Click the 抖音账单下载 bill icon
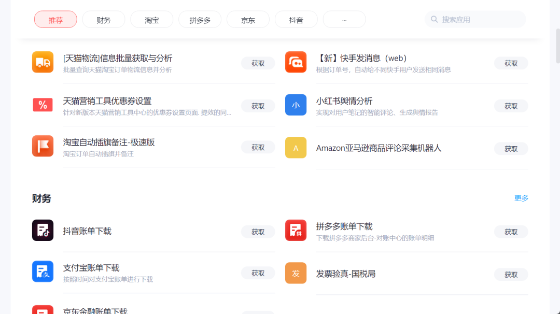 pos(43,230)
